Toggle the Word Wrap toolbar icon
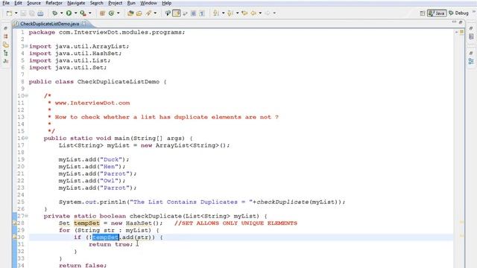The height and width of the screenshot is (268, 477). click(x=185, y=13)
